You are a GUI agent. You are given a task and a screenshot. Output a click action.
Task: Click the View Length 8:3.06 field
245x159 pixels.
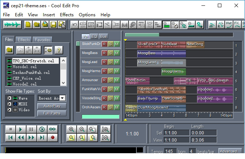click(x=204, y=140)
